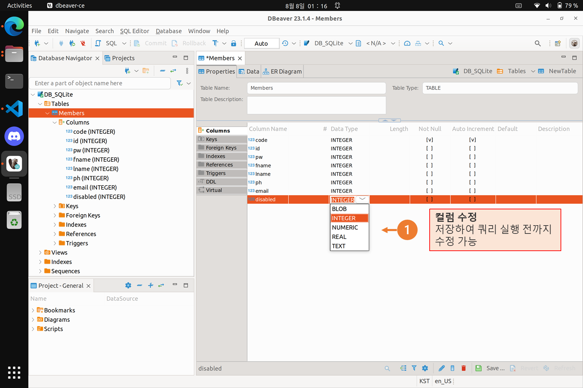
Task: Click the DBeaver beaver perspective icon
Action: tap(574, 43)
